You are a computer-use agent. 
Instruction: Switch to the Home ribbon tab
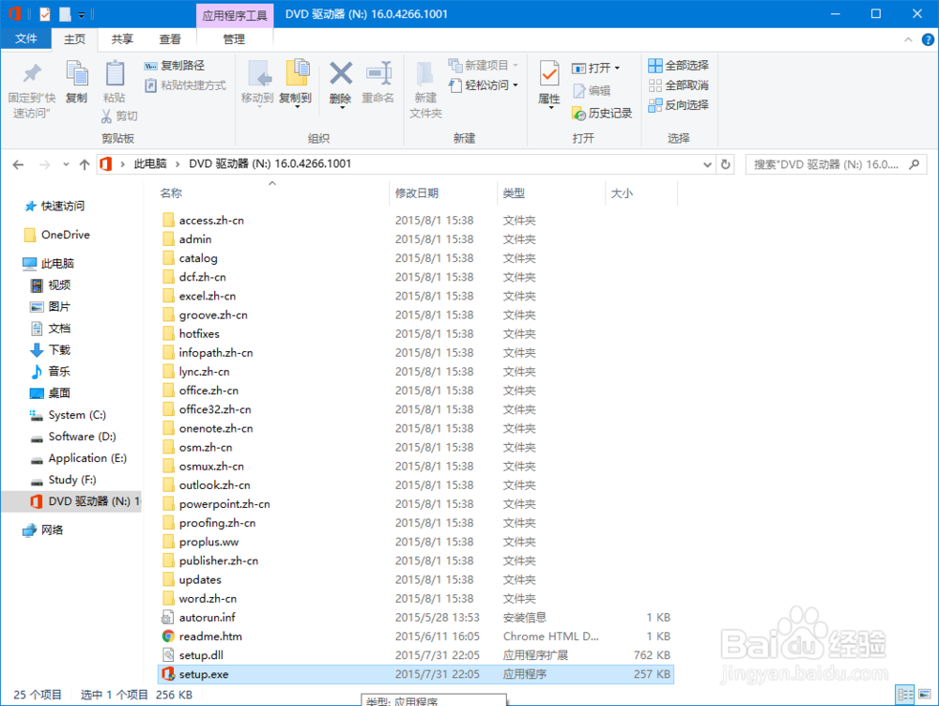click(75, 39)
